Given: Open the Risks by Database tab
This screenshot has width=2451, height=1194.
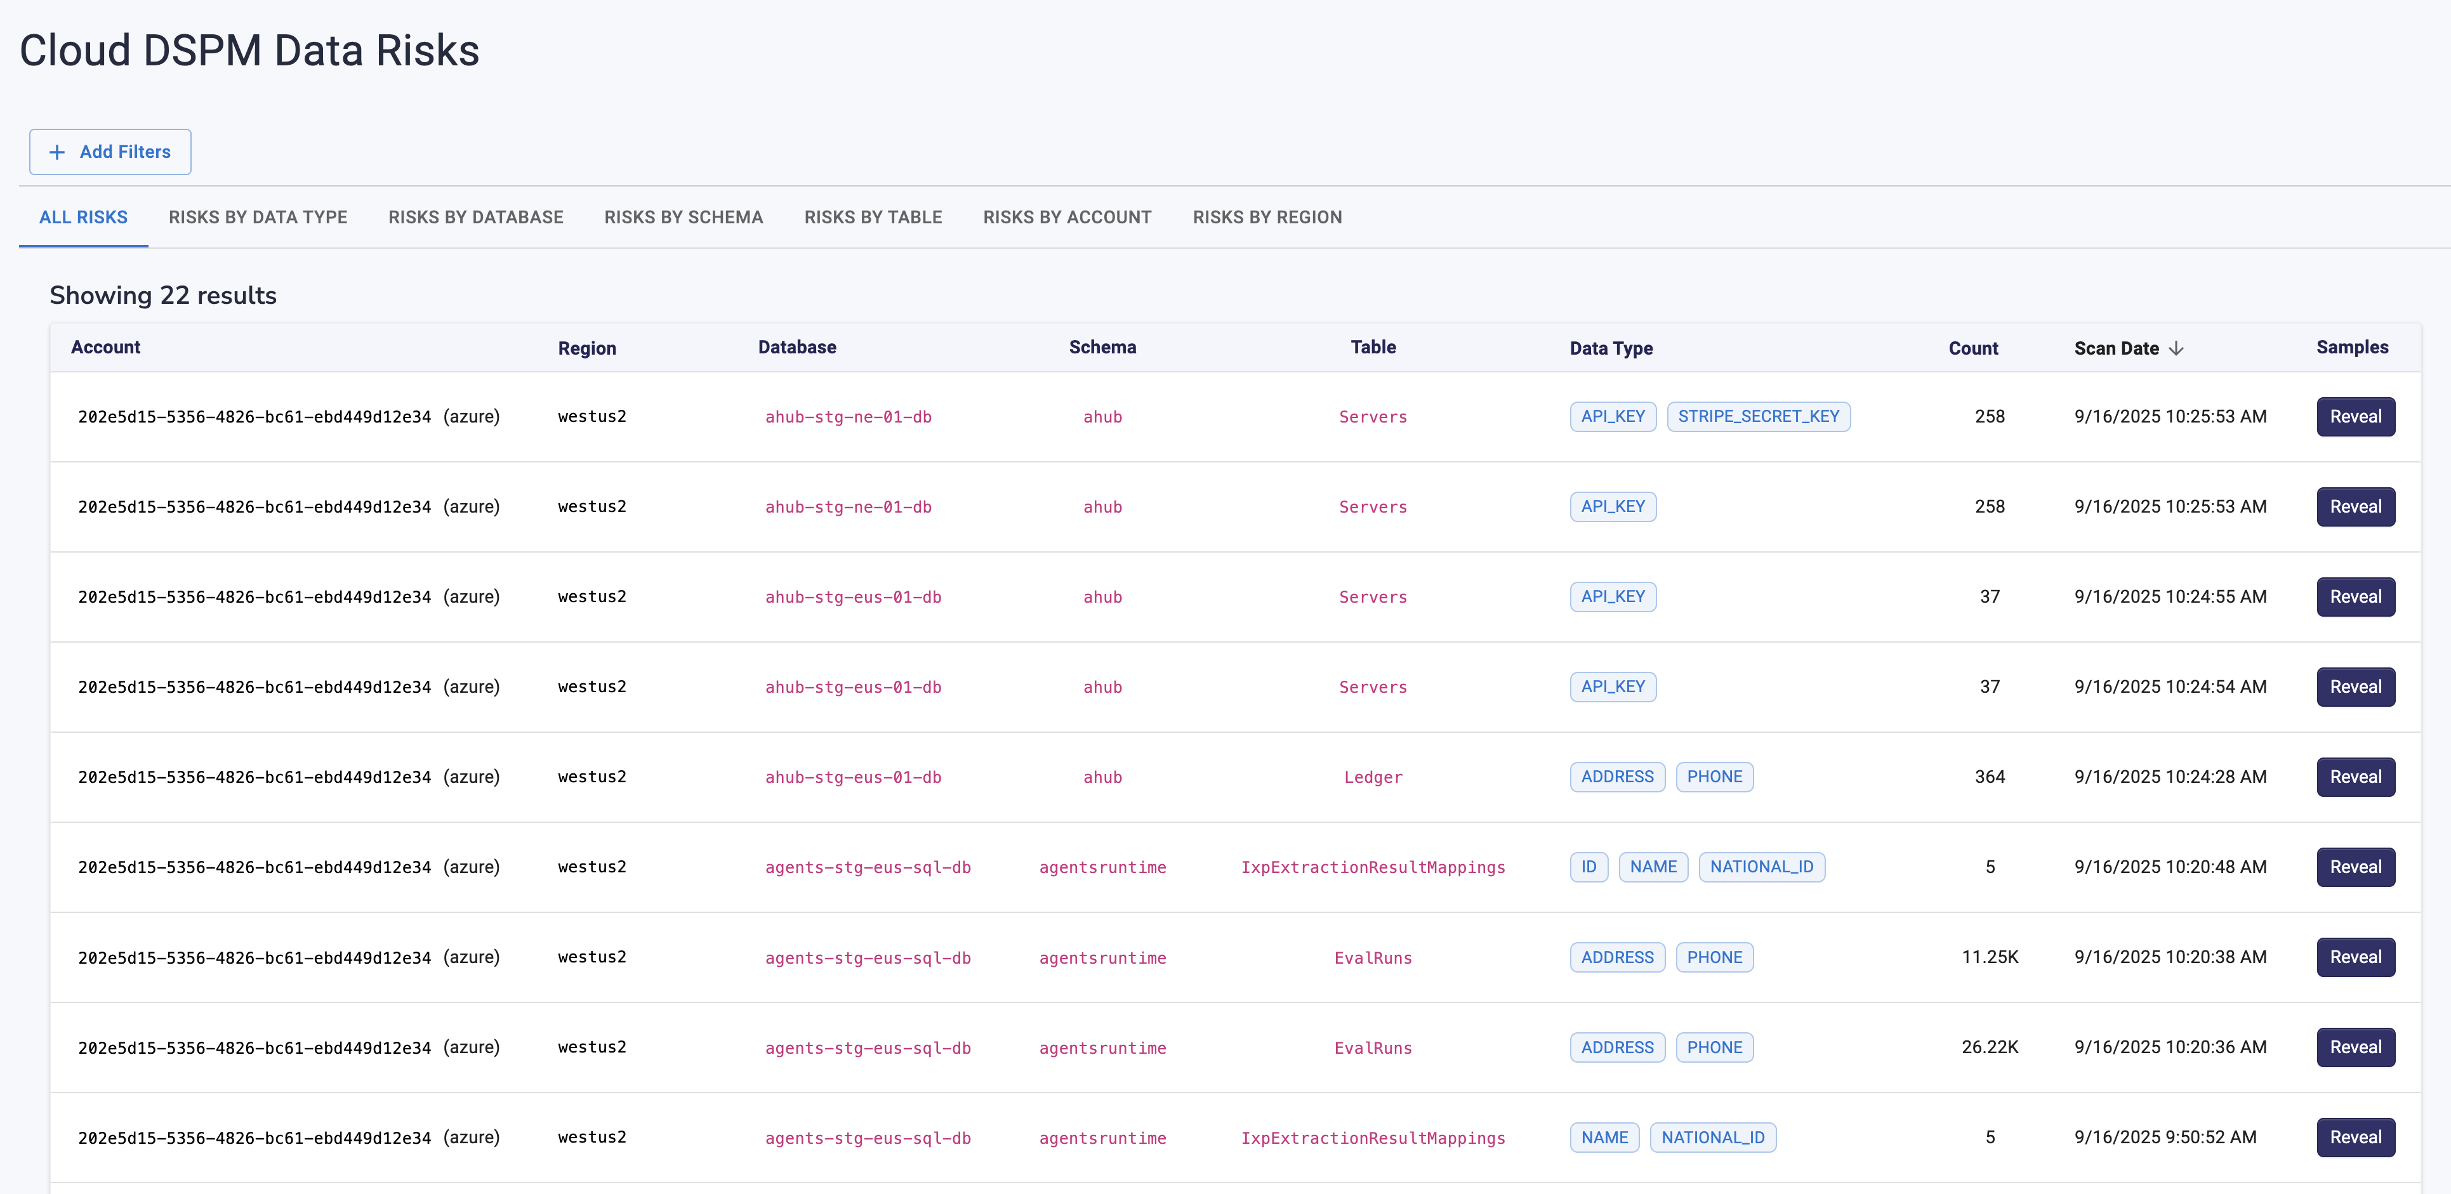Looking at the screenshot, I should [476, 217].
